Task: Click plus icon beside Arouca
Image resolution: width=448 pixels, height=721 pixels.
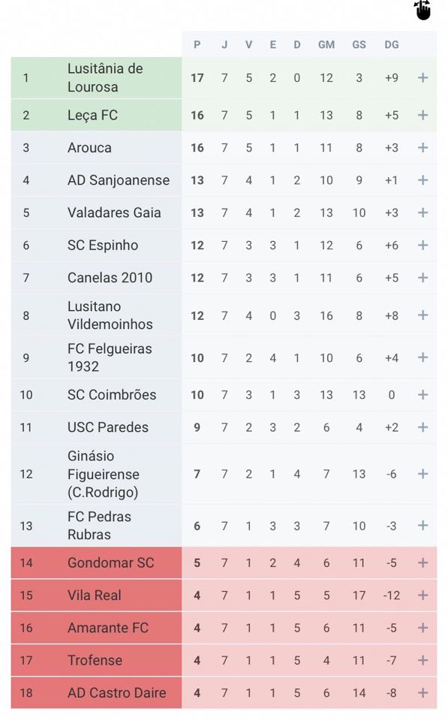Action: point(422,148)
